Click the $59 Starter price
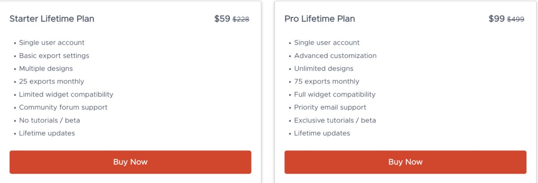Screen dimensions: 538x183 pos(222,19)
